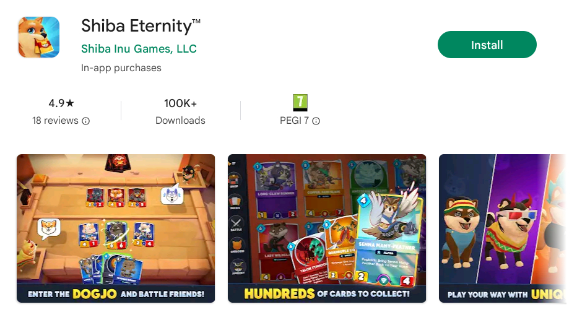
Task: Click the green PEGI 7 rating badge
Action: coord(300,103)
